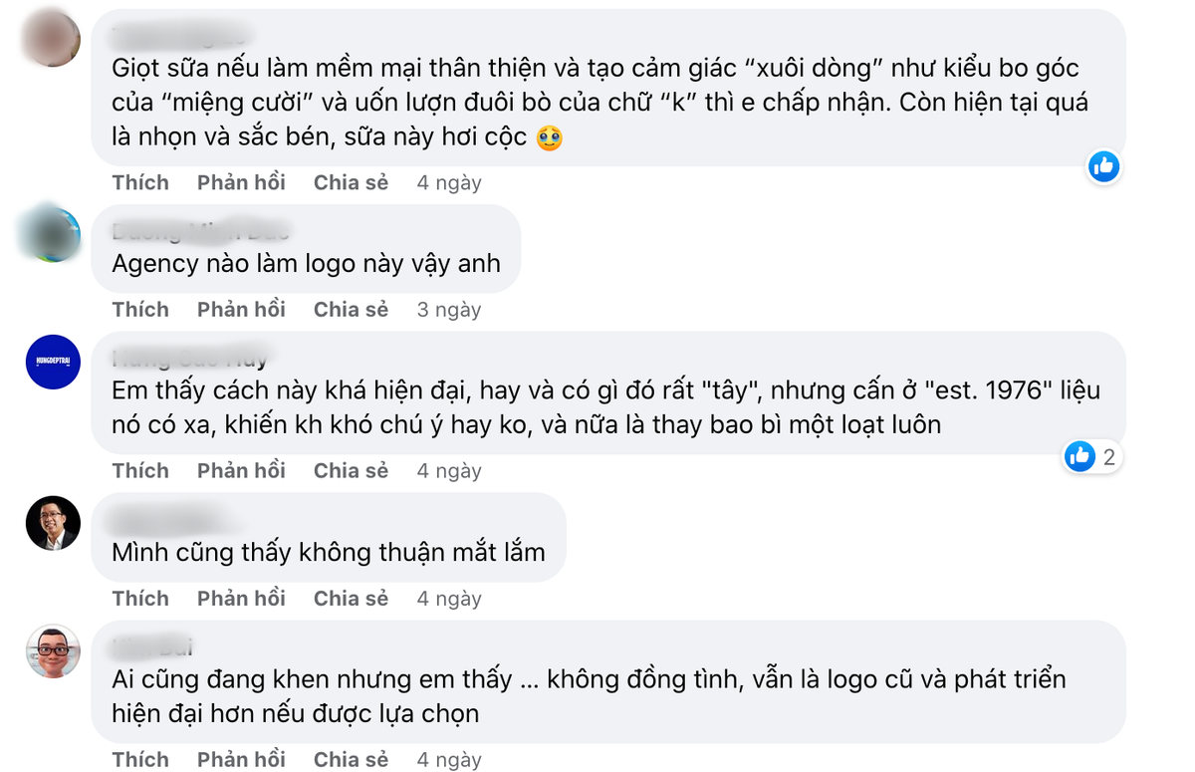Click Chia sẻ on the last comment
Viewport: 1195px width, 772px height.
coord(351,759)
